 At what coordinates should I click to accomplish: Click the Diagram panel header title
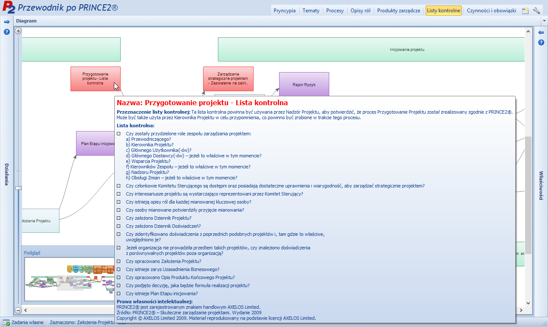(x=26, y=21)
